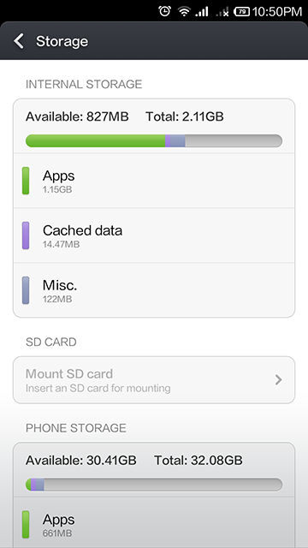The width and height of the screenshot is (308, 548).
Task: Tap the blue-gray Misc. color indicator
Action: pyautogui.click(x=26, y=290)
